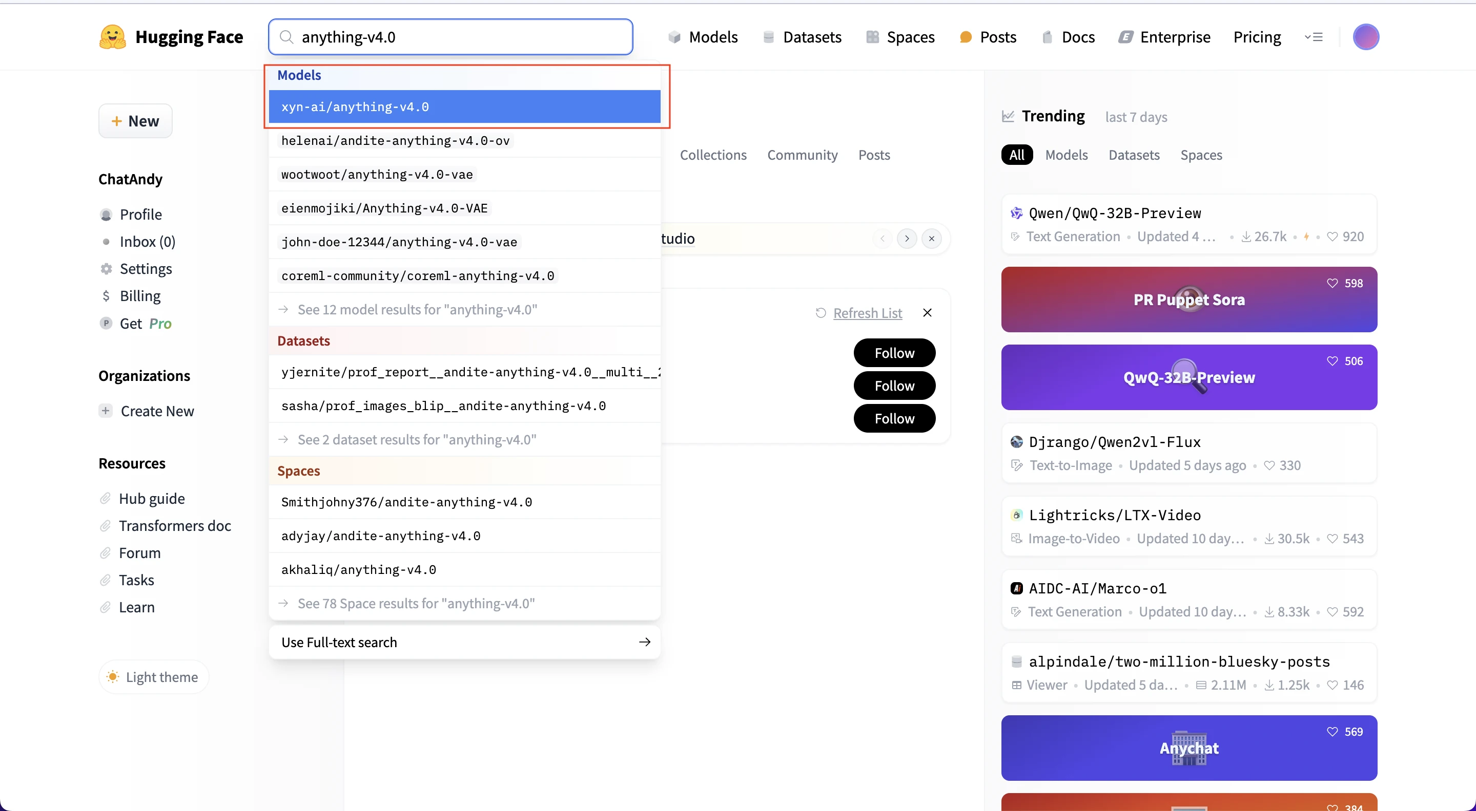Click the first Follow button
This screenshot has height=811, width=1476.
point(894,353)
